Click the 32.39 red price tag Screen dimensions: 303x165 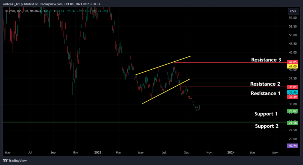pyautogui.click(x=293, y=97)
